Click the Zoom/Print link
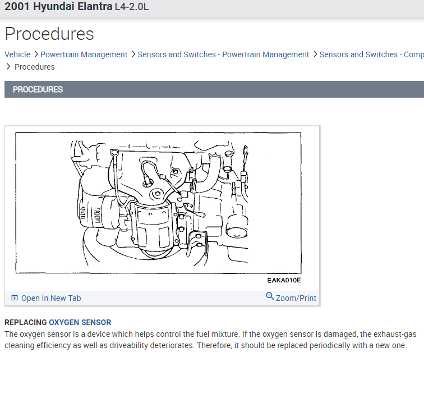 (296, 298)
